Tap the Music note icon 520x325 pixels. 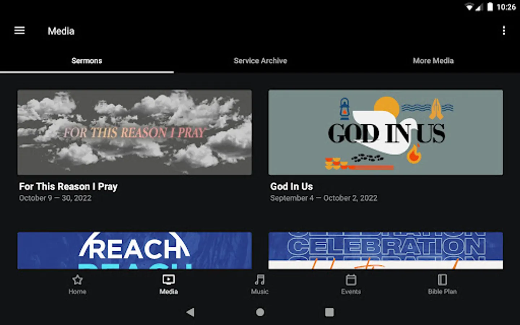click(260, 280)
